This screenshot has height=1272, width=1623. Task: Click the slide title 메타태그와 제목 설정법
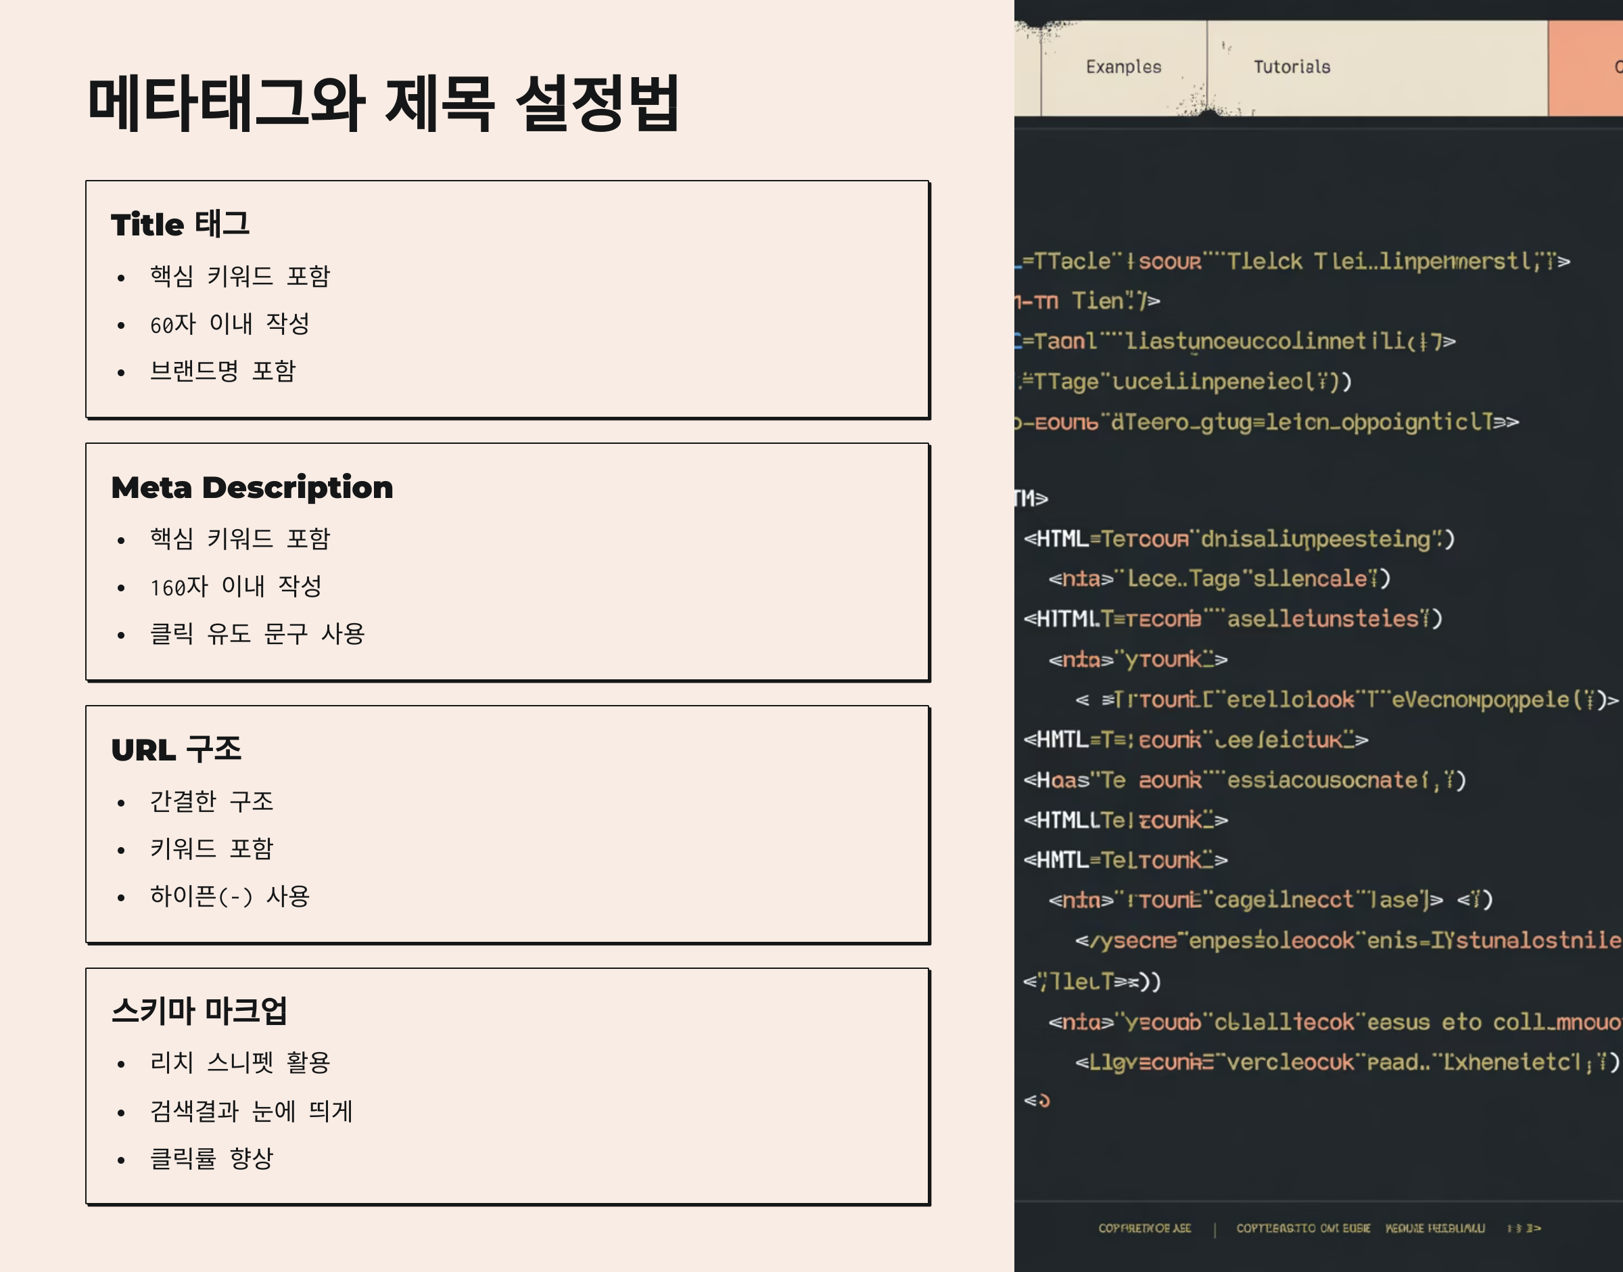coord(383,103)
